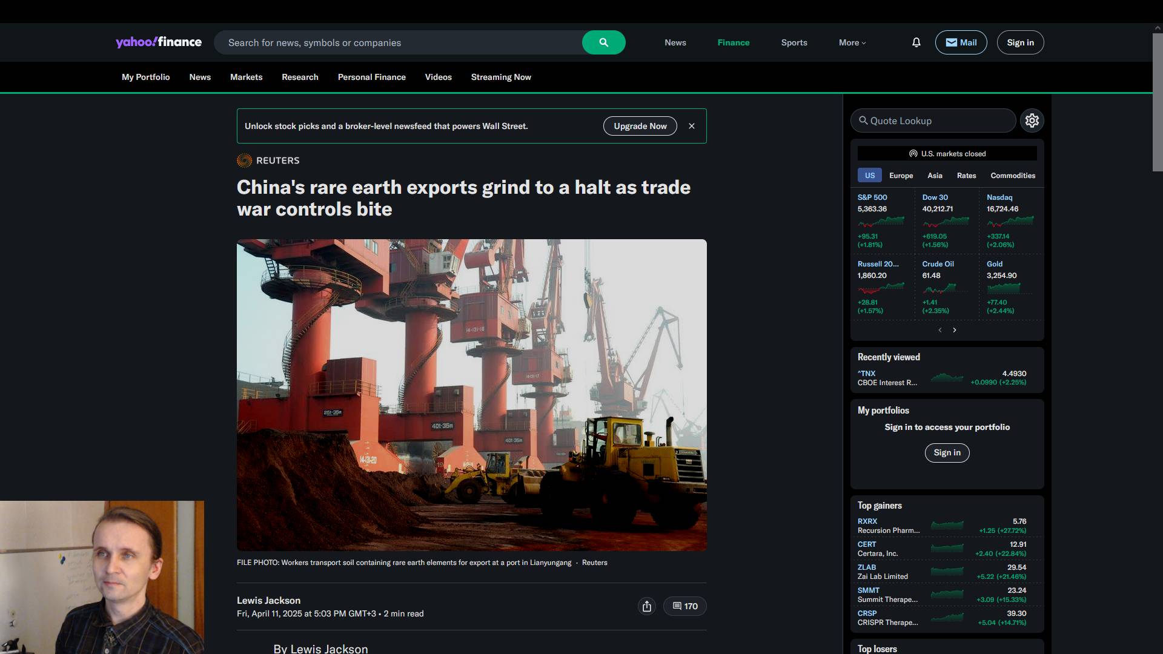Open Mail via the envelope button
Screen dimensions: 1163x654
coord(961,42)
